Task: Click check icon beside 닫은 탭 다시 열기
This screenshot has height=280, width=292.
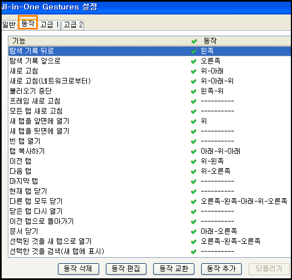Action: click(x=193, y=212)
